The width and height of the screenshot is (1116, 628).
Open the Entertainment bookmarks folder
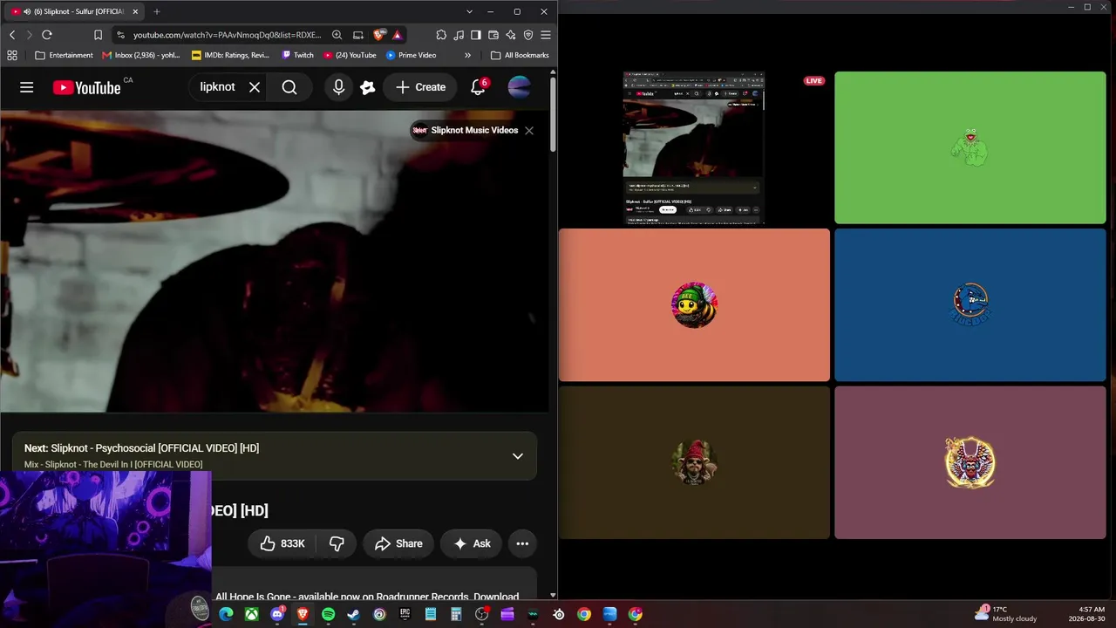[64, 55]
